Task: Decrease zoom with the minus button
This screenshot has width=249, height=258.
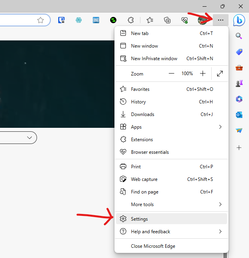Action: pyautogui.click(x=172, y=74)
